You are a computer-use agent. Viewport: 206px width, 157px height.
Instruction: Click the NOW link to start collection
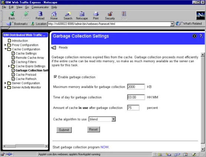105,147
